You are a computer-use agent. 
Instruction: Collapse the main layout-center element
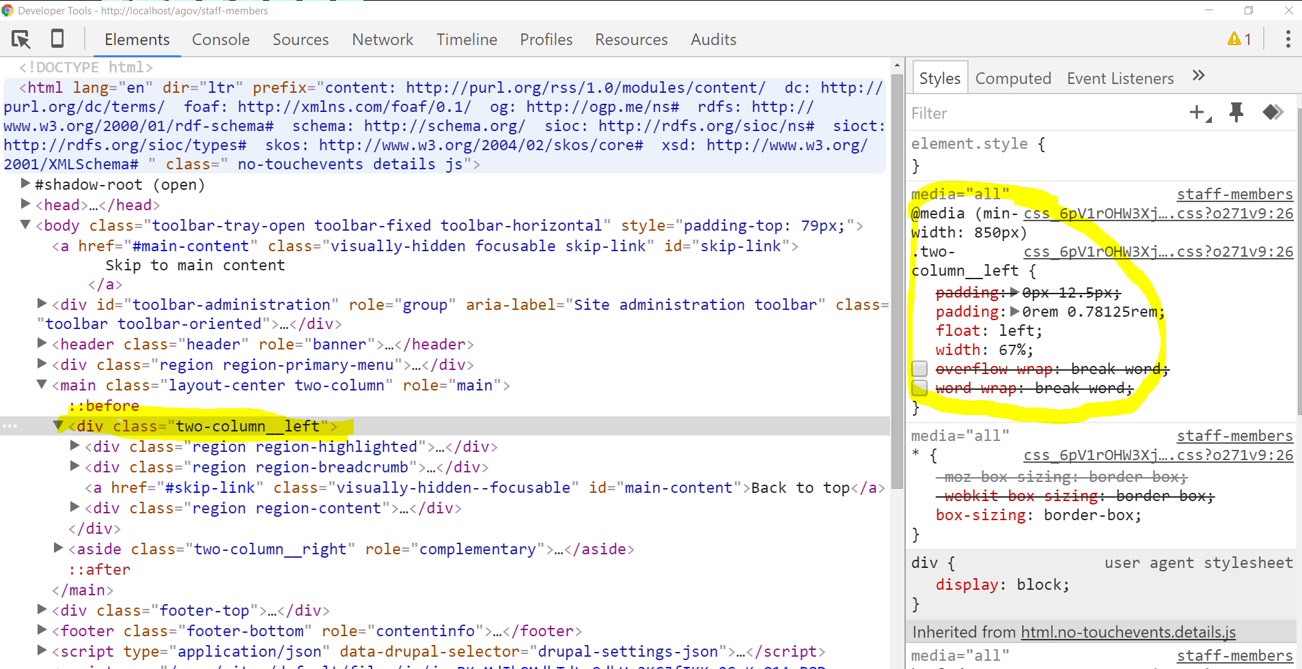coord(42,384)
